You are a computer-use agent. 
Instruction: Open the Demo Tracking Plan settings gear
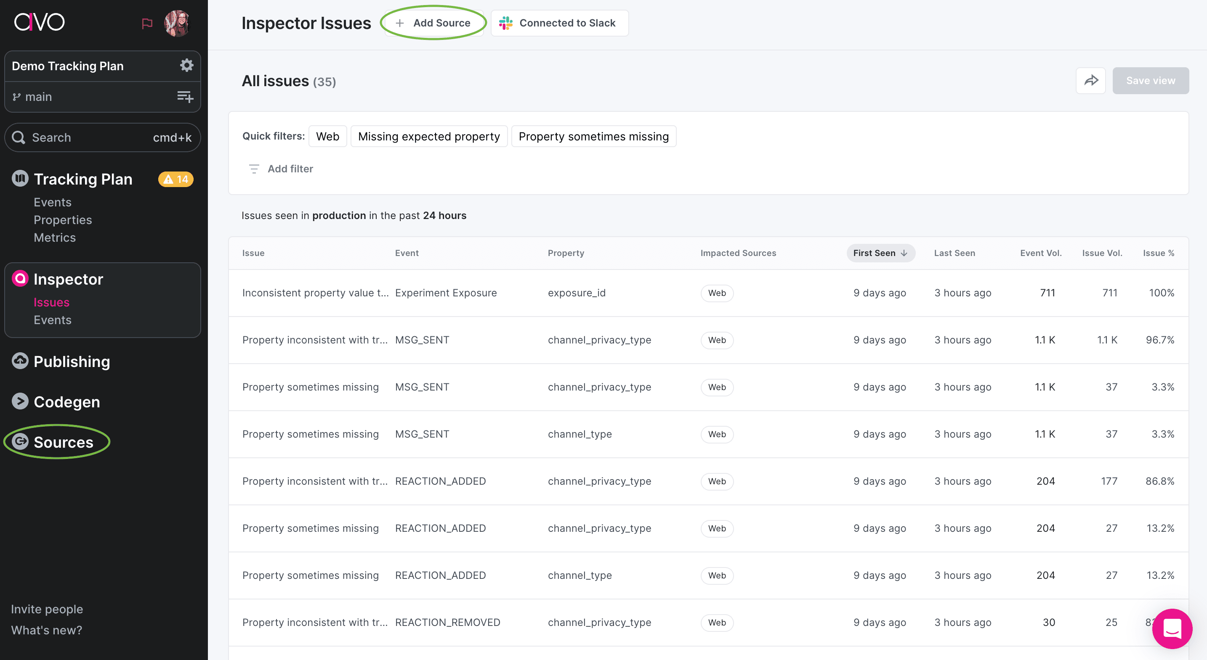coord(186,65)
